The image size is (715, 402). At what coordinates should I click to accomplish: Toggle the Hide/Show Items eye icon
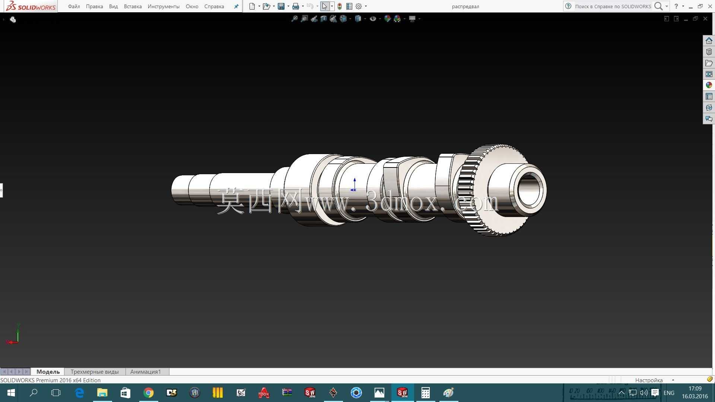tap(373, 19)
